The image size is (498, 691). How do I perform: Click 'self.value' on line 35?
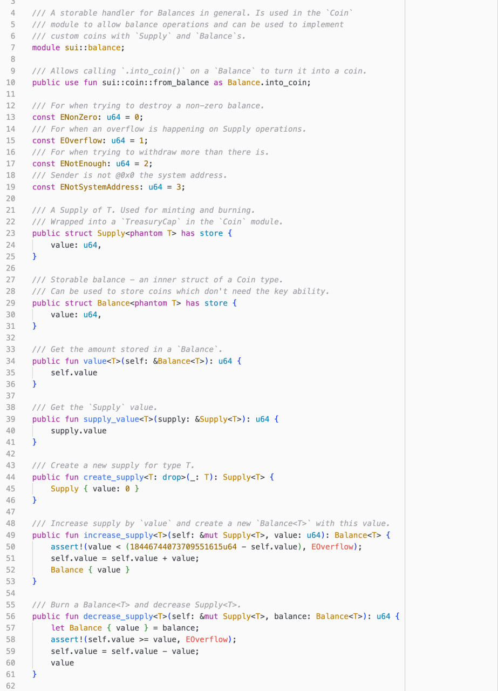tap(74, 372)
